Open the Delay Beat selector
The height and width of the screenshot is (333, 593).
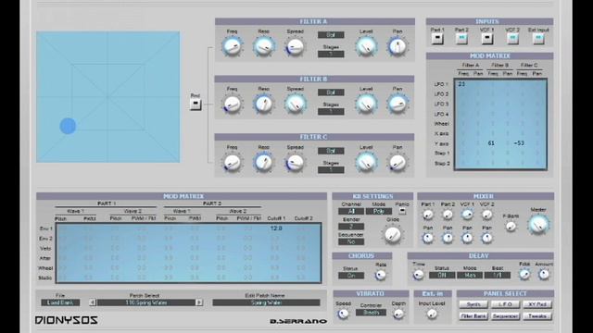(x=498, y=276)
